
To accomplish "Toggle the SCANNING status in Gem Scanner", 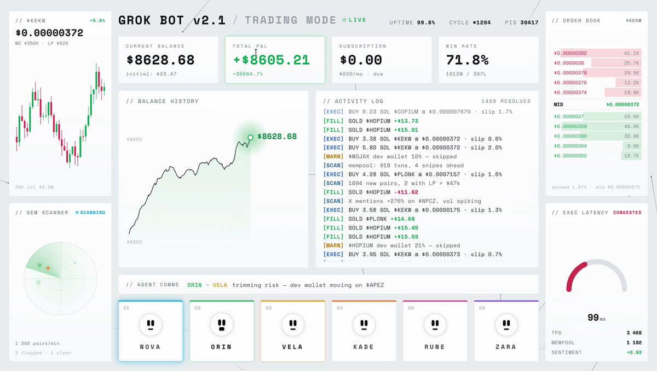I will pos(90,213).
